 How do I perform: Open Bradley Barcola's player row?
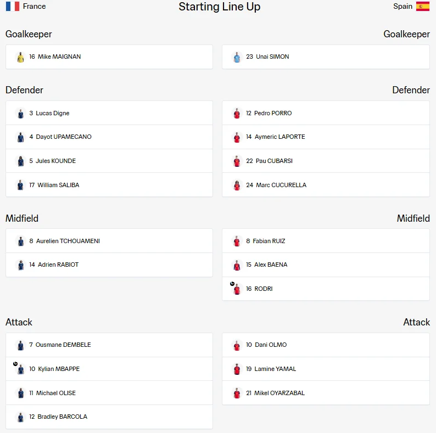point(109,417)
